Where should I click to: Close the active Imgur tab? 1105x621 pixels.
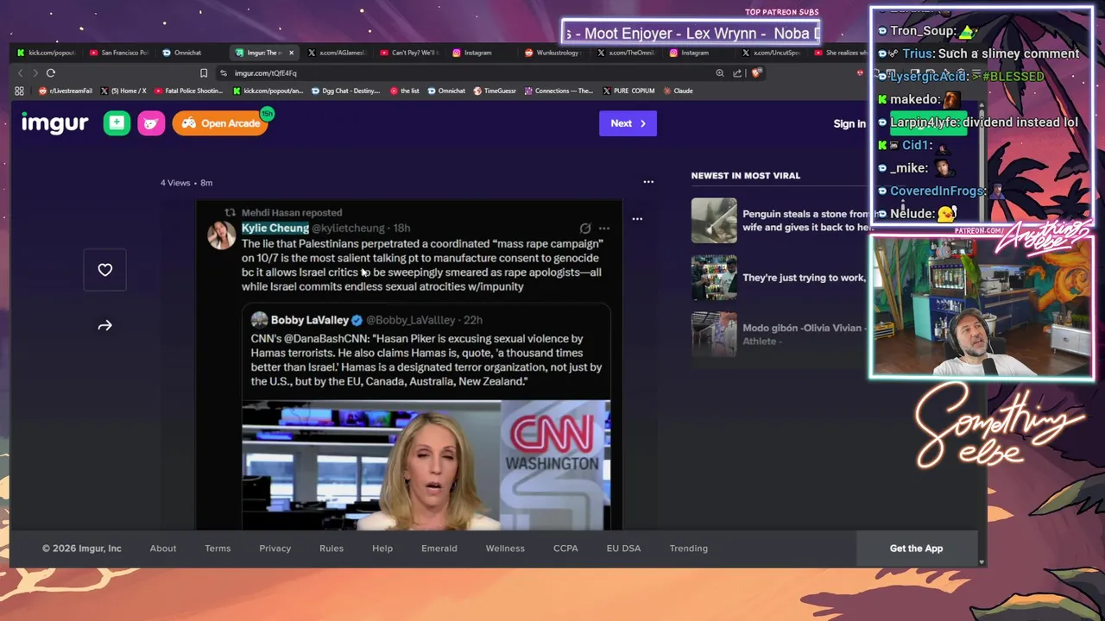[x=292, y=53]
